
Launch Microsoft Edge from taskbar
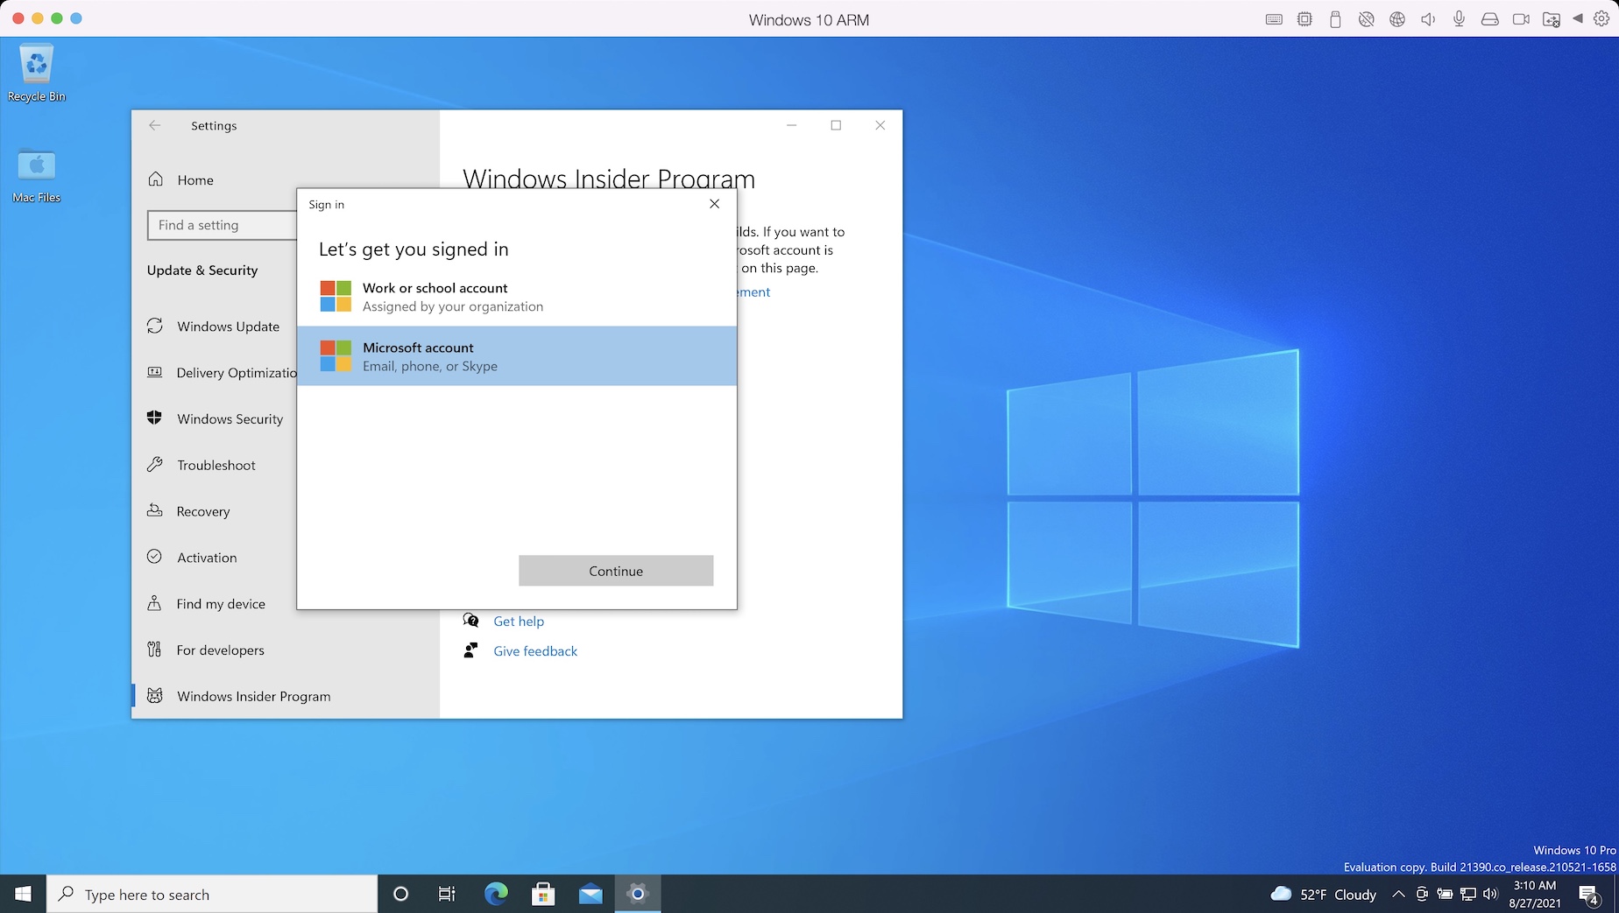tap(496, 894)
